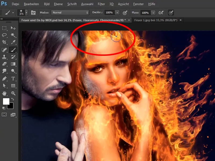Select the Rectangular Marquee tool

[4, 28]
